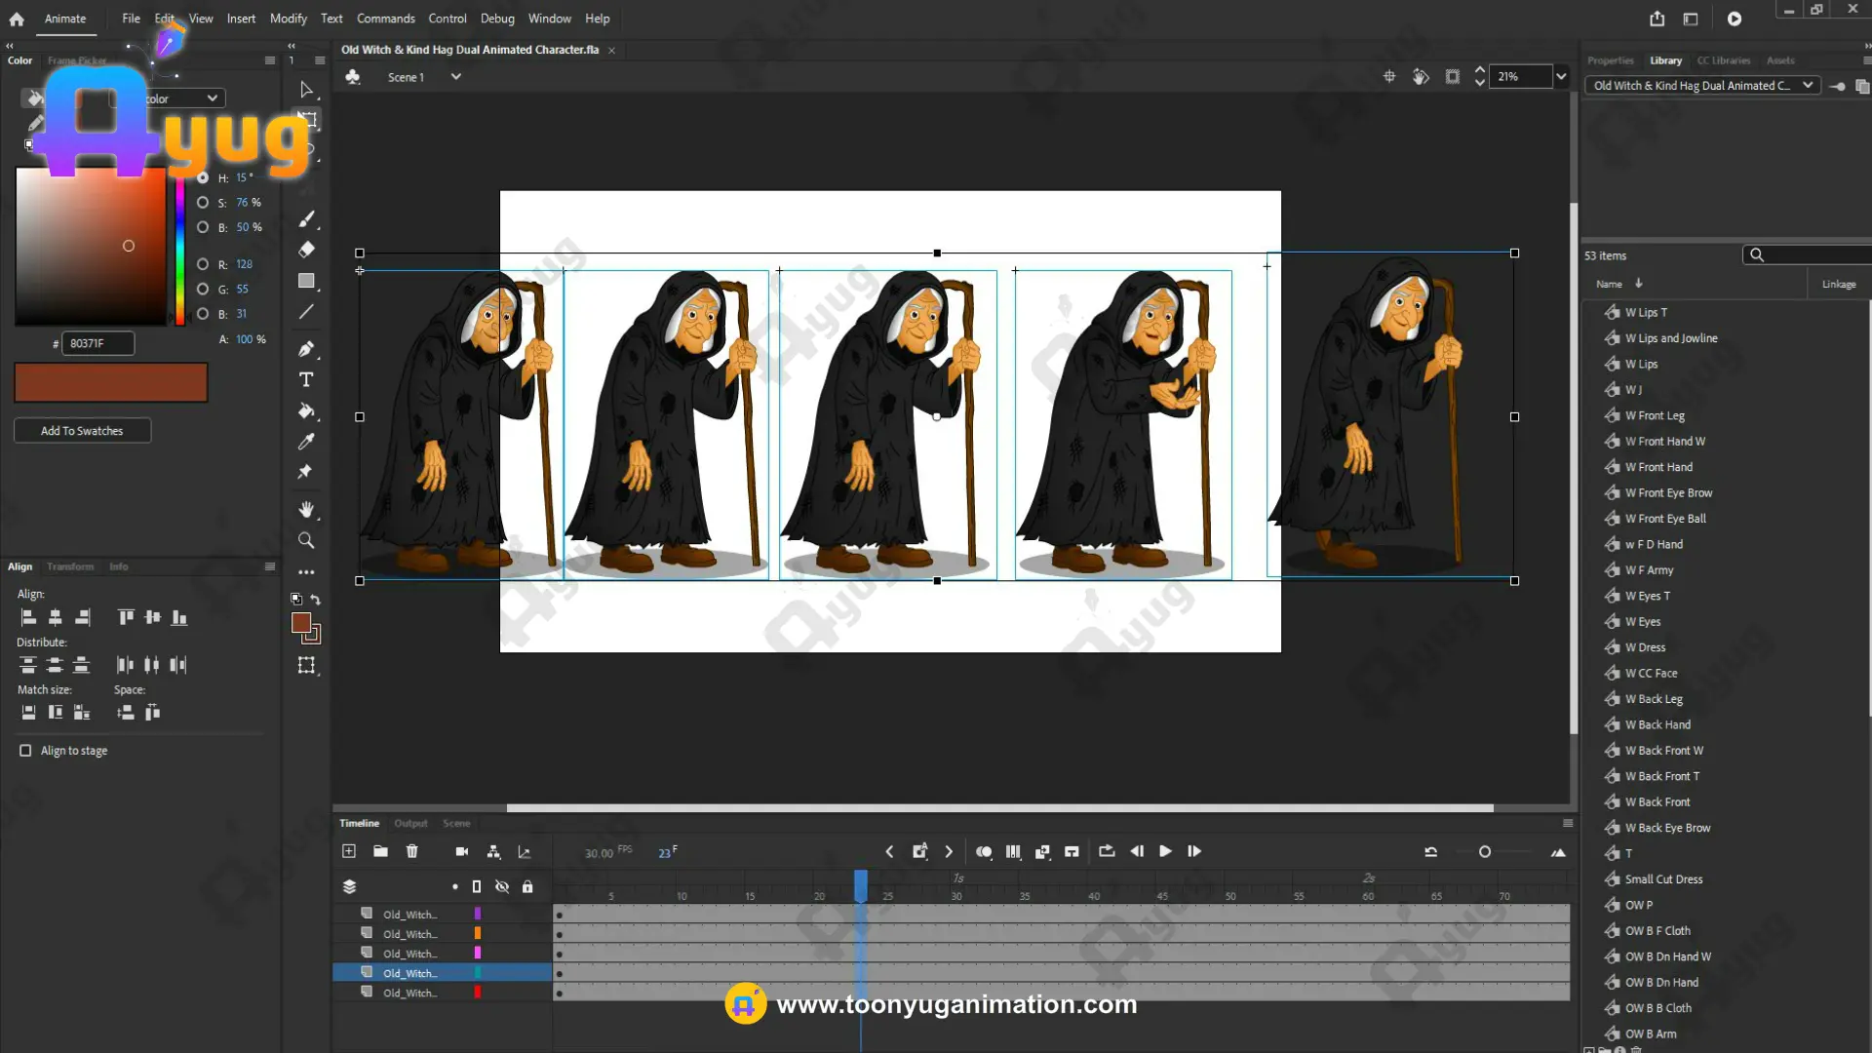Image resolution: width=1872 pixels, height=1053 pixels.
Task: Select the Hand tool
Action: (x=306, y=509)
